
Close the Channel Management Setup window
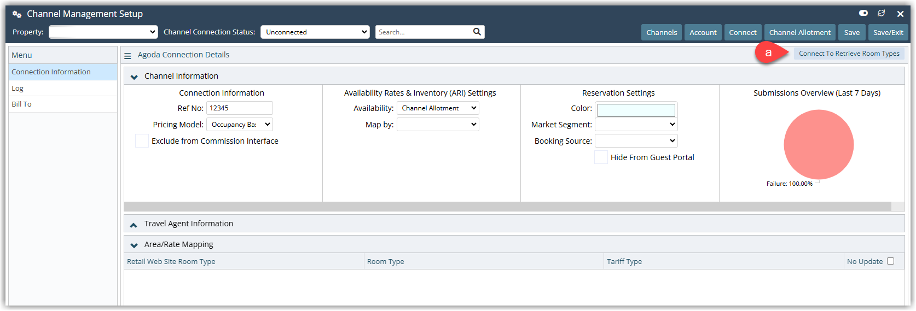click(x=900, y=14)
